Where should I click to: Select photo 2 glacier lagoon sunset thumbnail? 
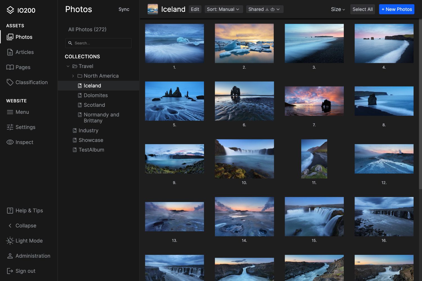pyautogui.click(x=244, y=43)
